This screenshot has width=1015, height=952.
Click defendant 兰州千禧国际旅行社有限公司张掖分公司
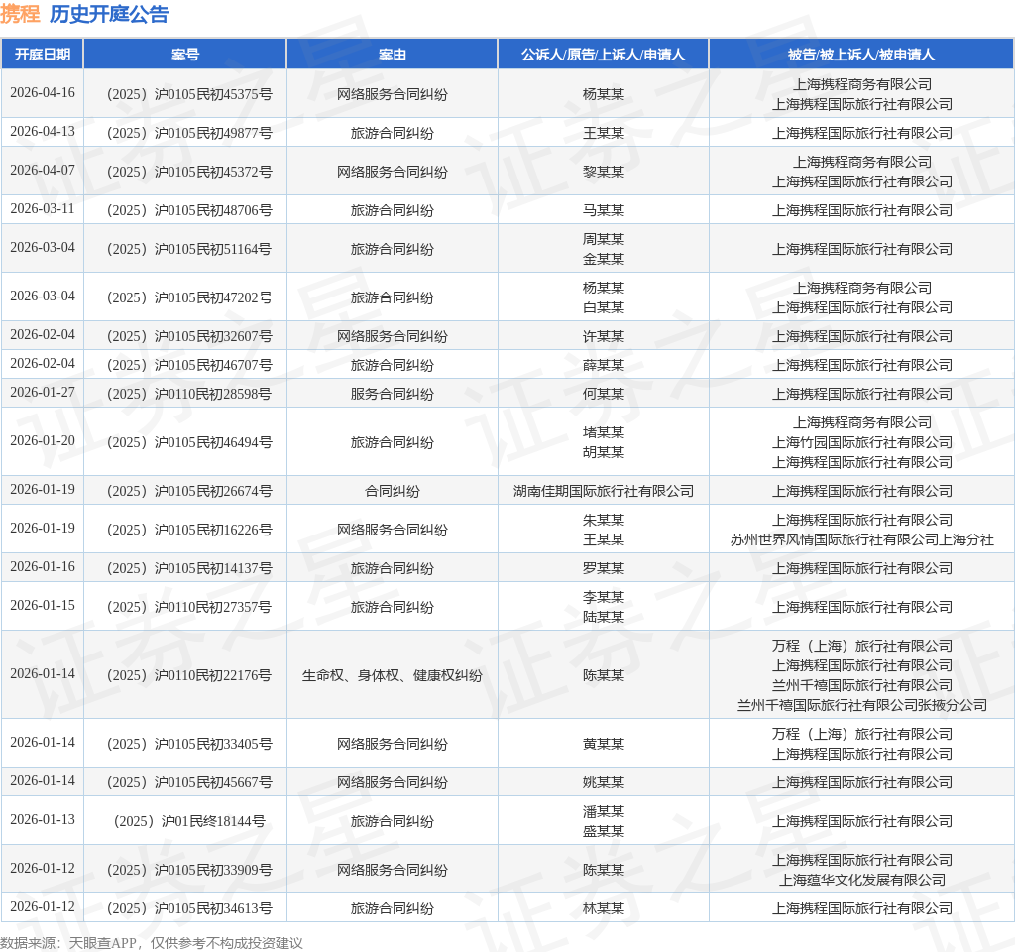861,705
